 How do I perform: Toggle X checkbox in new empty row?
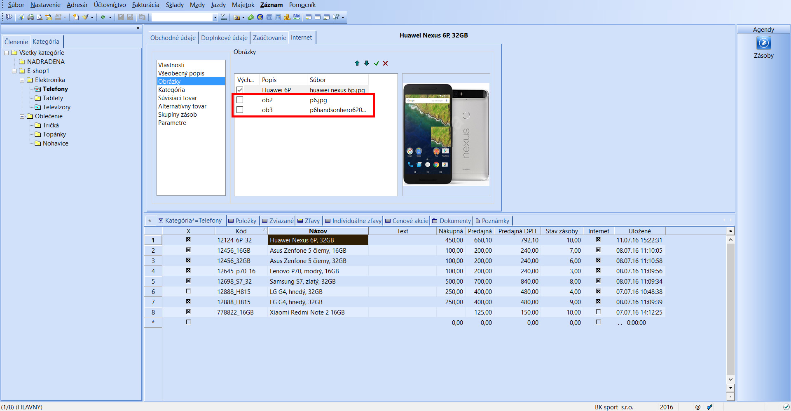click(x=188, y=322)
